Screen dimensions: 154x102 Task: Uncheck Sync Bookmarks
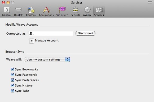click(x=12, y=69)
